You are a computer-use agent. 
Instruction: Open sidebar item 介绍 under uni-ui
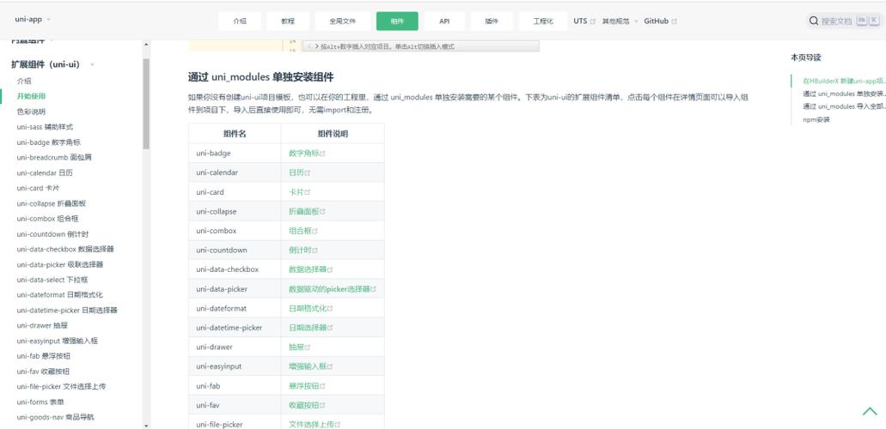click(24, 81)
